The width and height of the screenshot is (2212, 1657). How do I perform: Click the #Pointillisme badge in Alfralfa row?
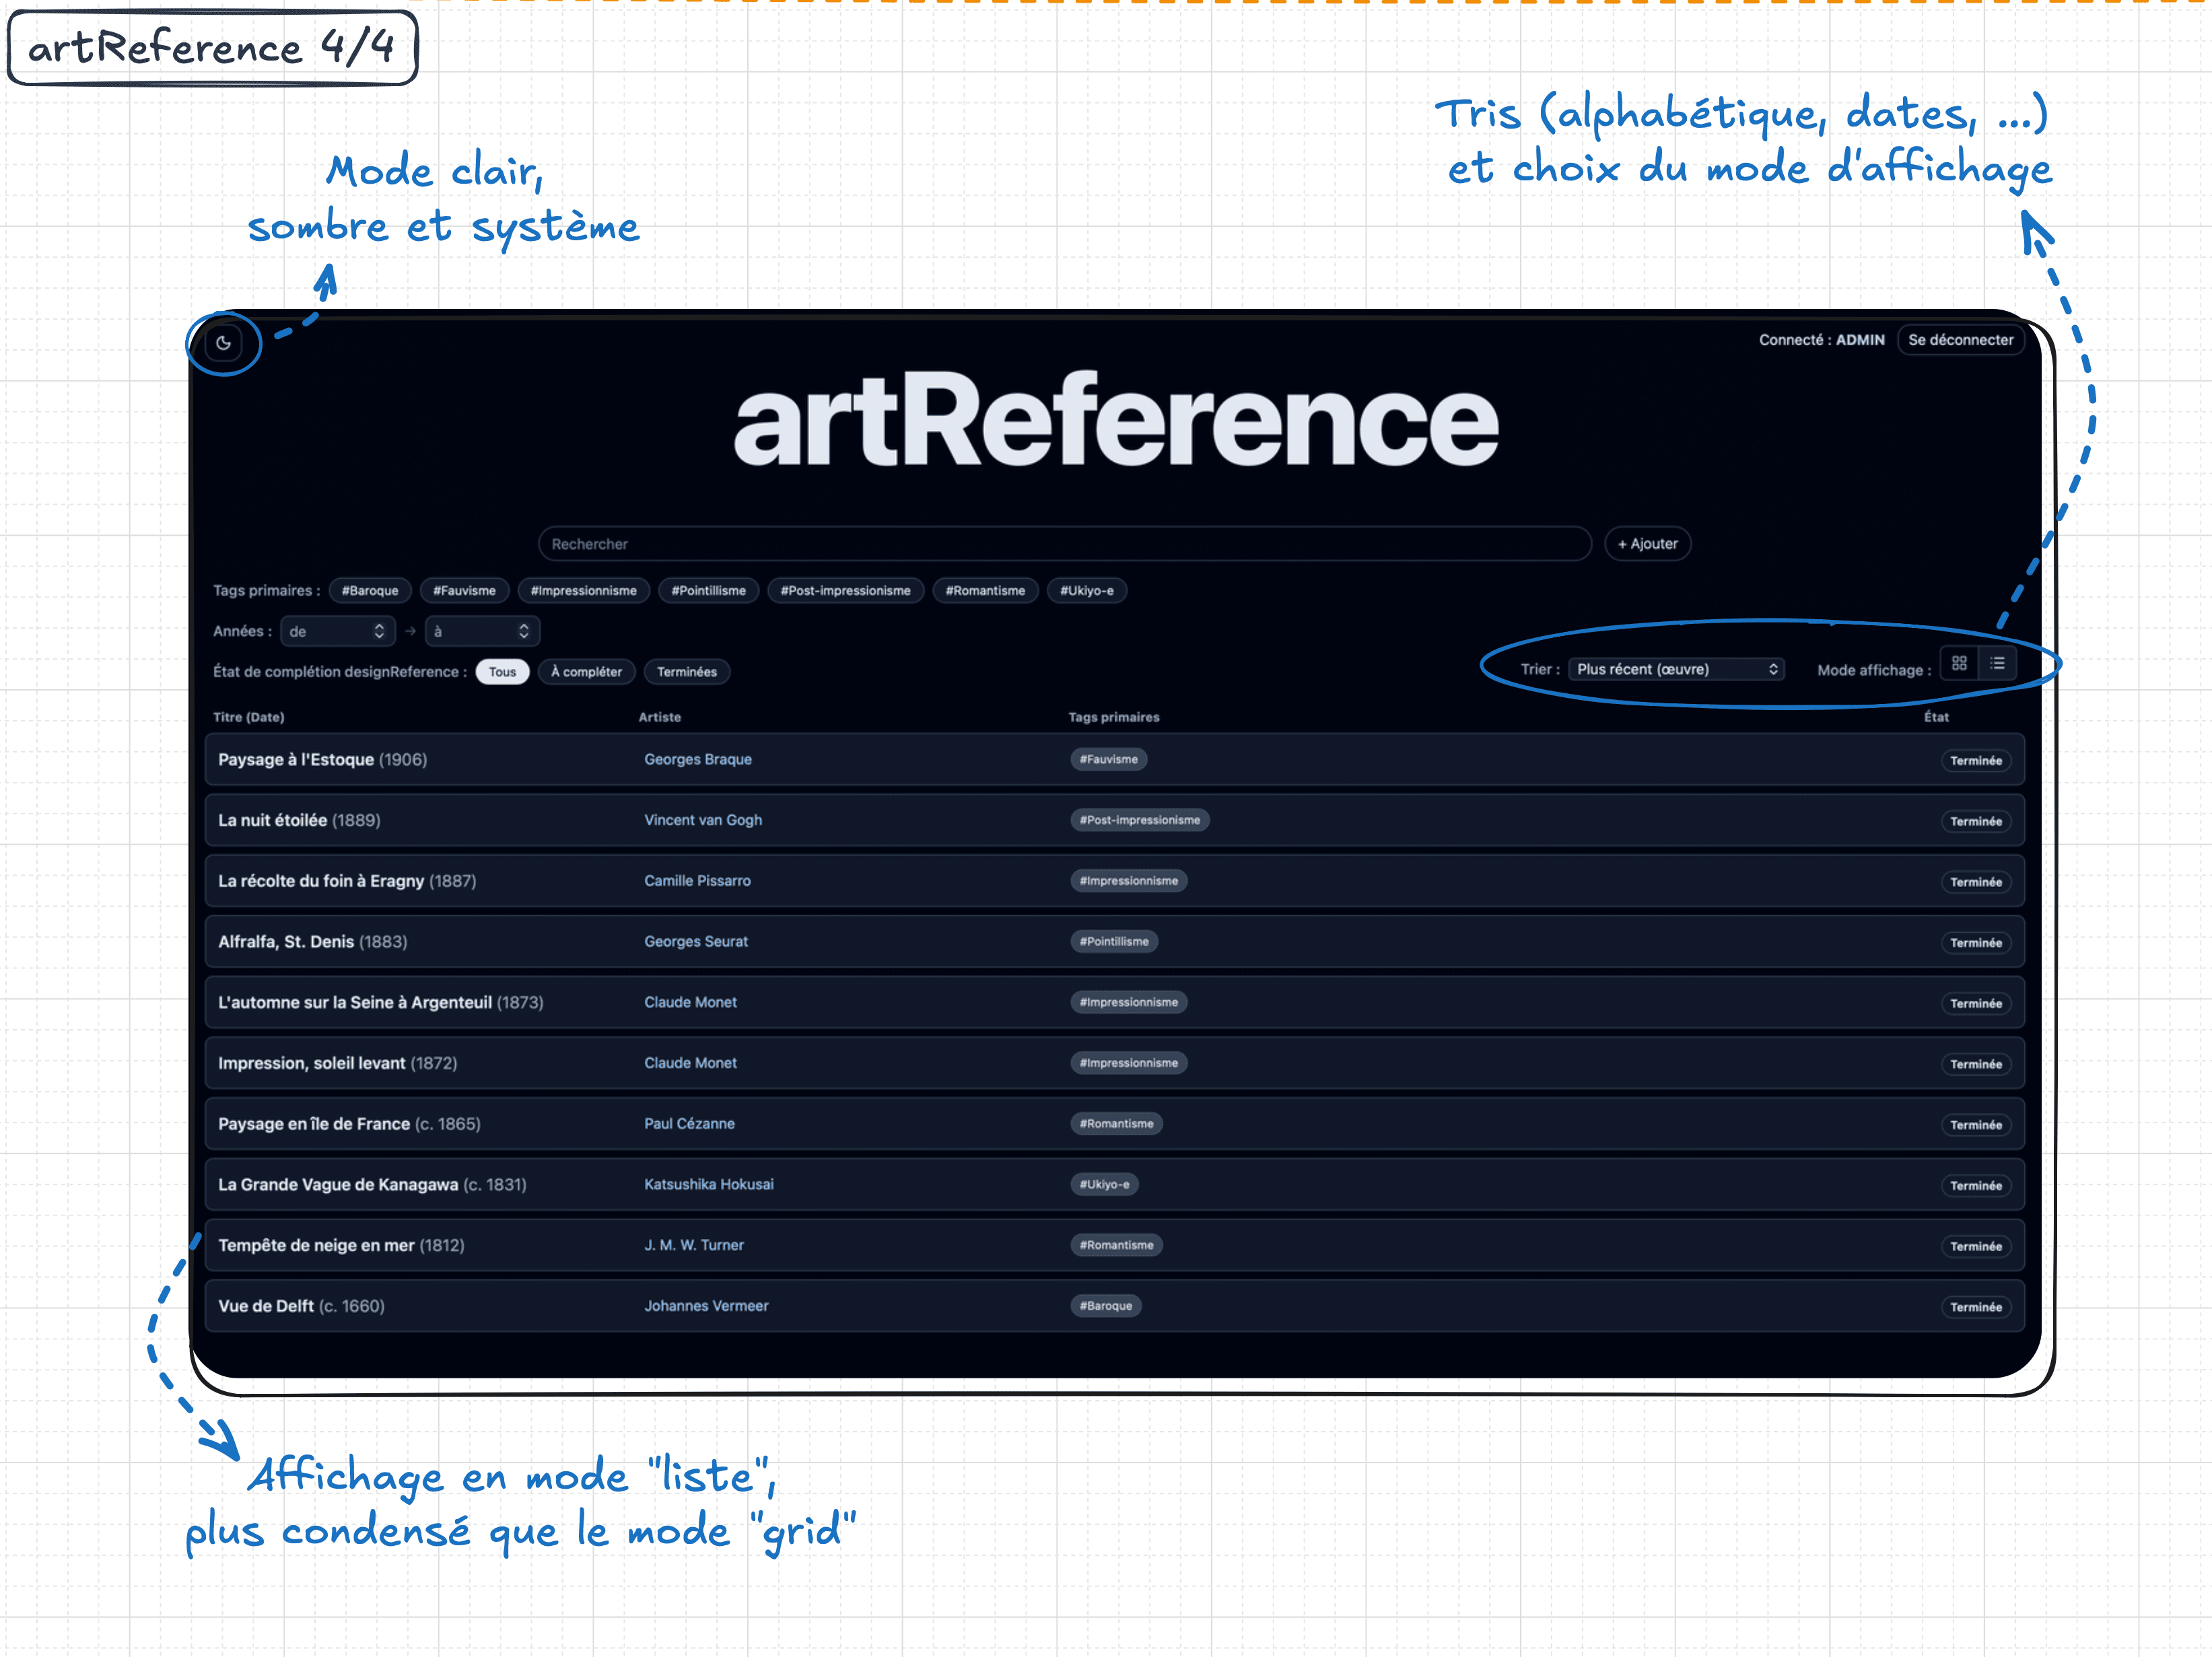1113,941
